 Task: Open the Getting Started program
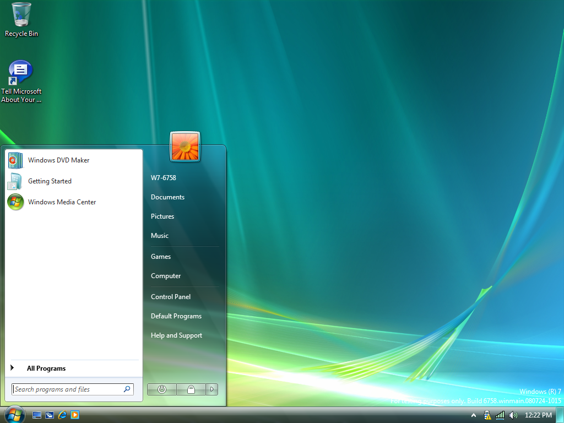pyautogui.click(x=50, y=181)
